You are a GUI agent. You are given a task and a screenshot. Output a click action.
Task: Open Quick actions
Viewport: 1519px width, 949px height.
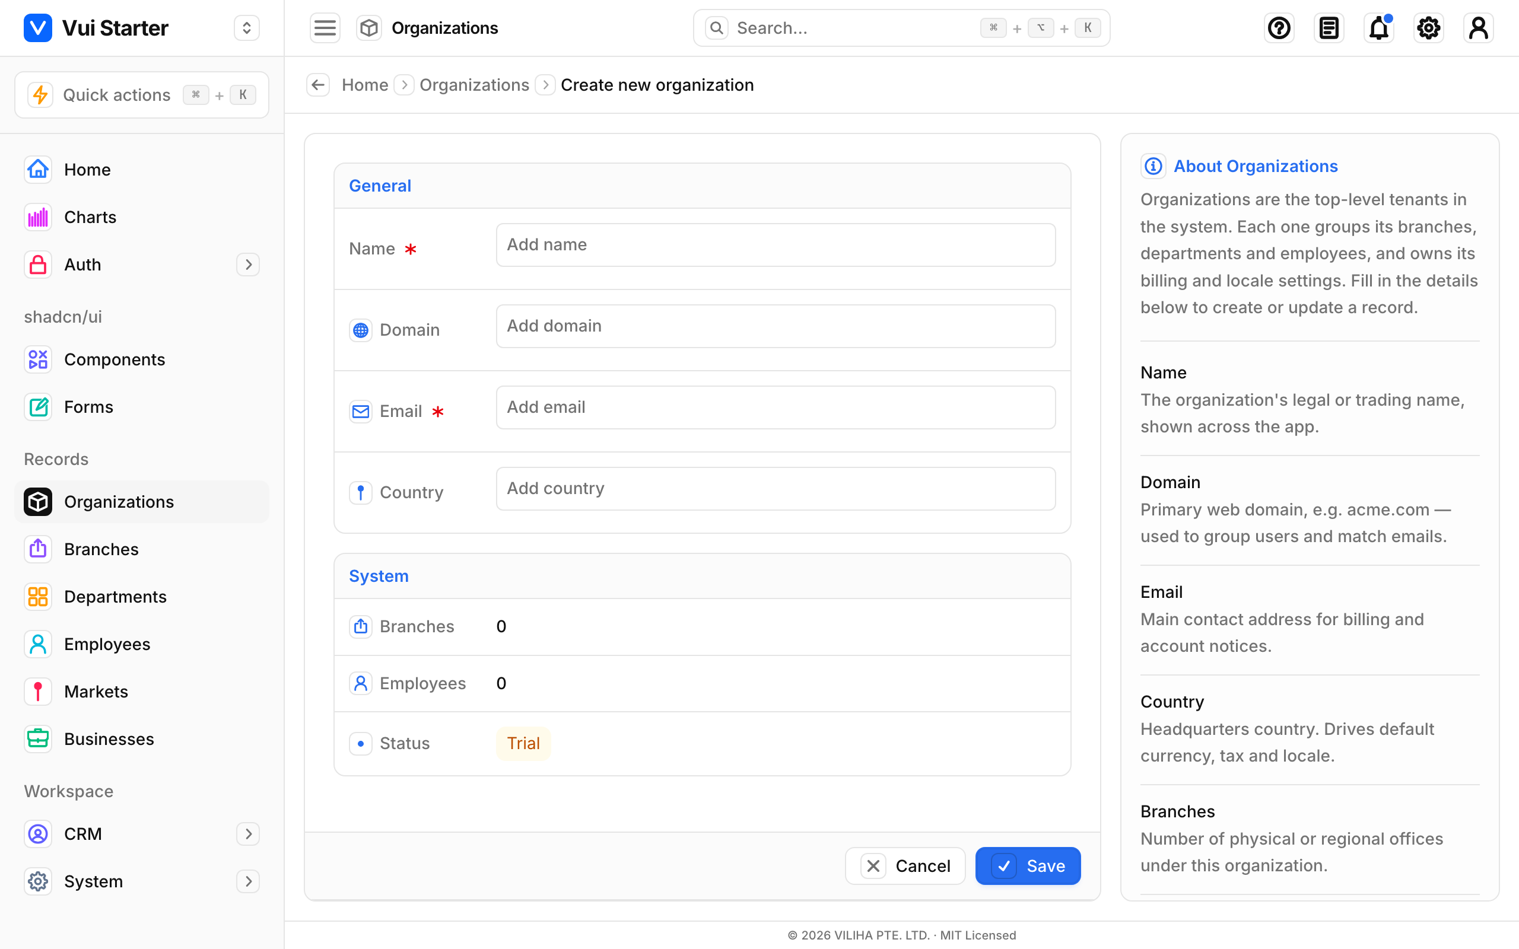(142, 95)
